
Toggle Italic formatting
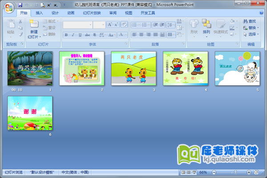click(73, 35)
